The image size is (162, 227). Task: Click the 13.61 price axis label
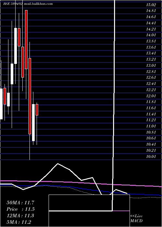click(x=151, y=47)
